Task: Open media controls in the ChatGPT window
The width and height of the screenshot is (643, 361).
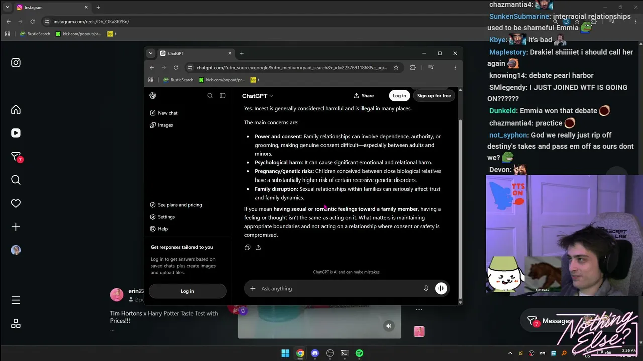Action: 431,68
